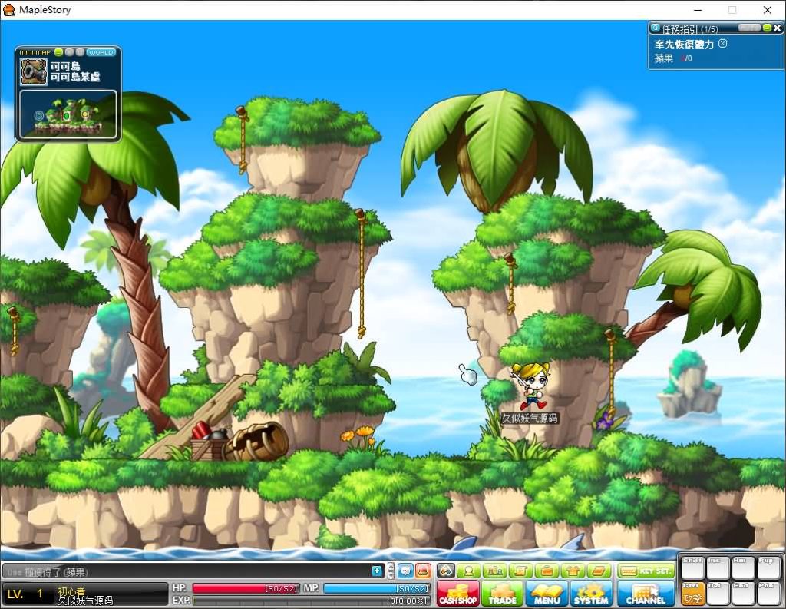Open the Trade button

coord(502,594)
